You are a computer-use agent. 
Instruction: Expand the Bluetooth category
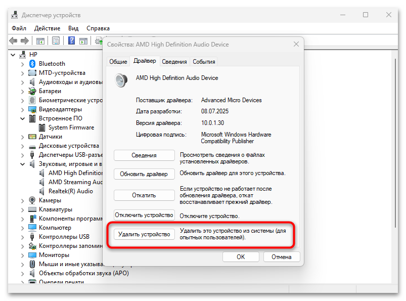(x=23, y=64)
